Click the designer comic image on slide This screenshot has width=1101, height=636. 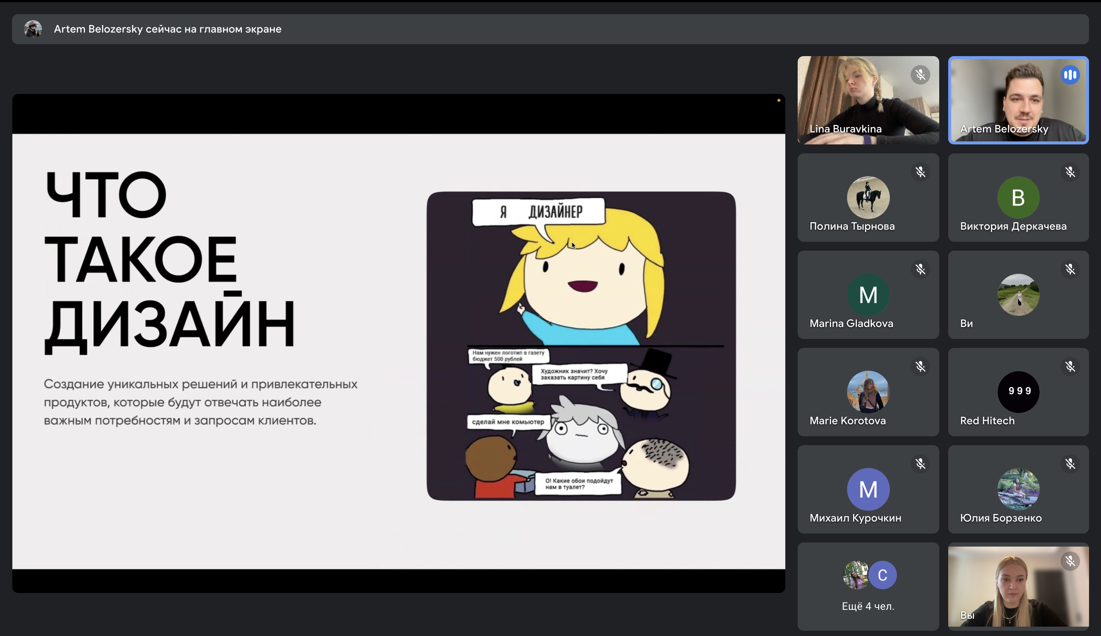coord(581,346)
